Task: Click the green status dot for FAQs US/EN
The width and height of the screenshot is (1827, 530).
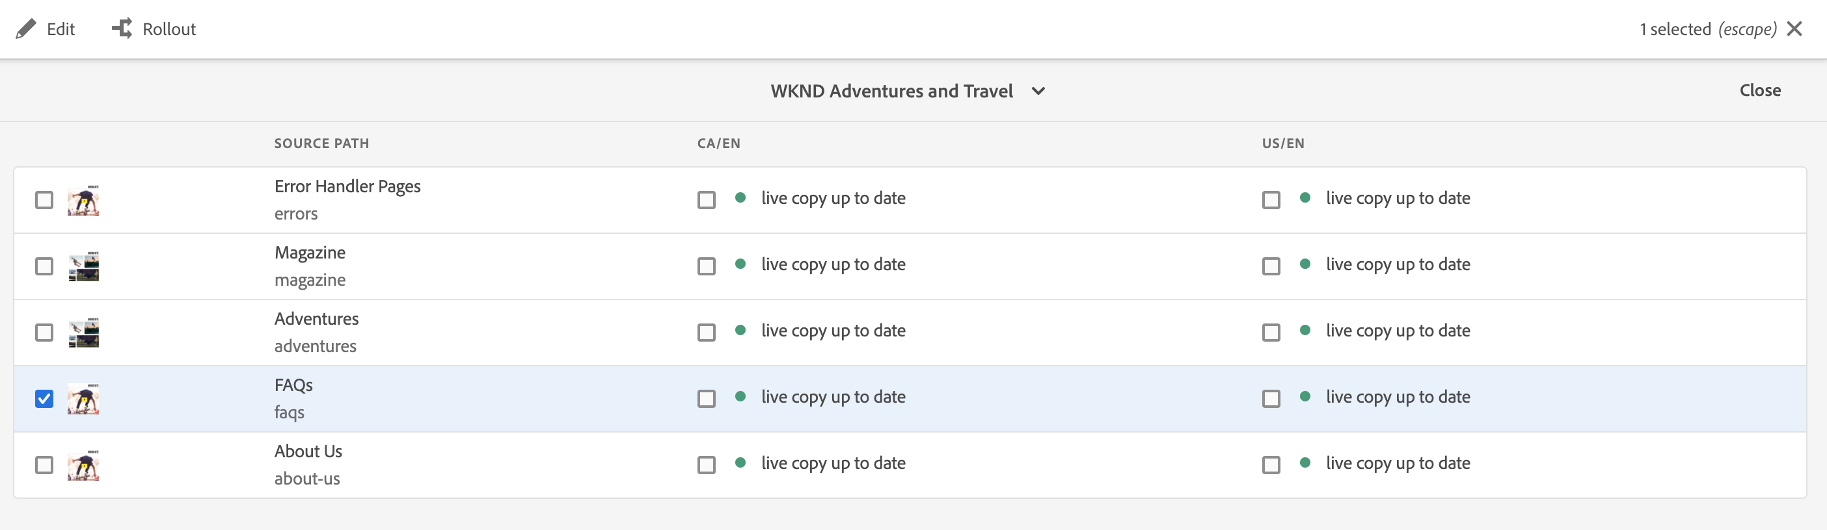Action: click(x=1305, y=397)
